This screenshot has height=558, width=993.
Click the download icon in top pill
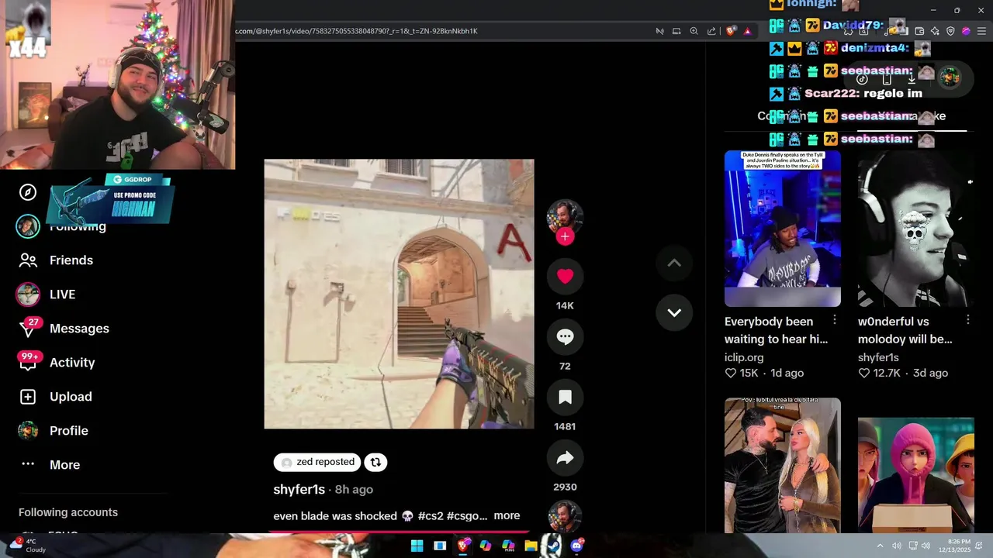tap(912, 78)
